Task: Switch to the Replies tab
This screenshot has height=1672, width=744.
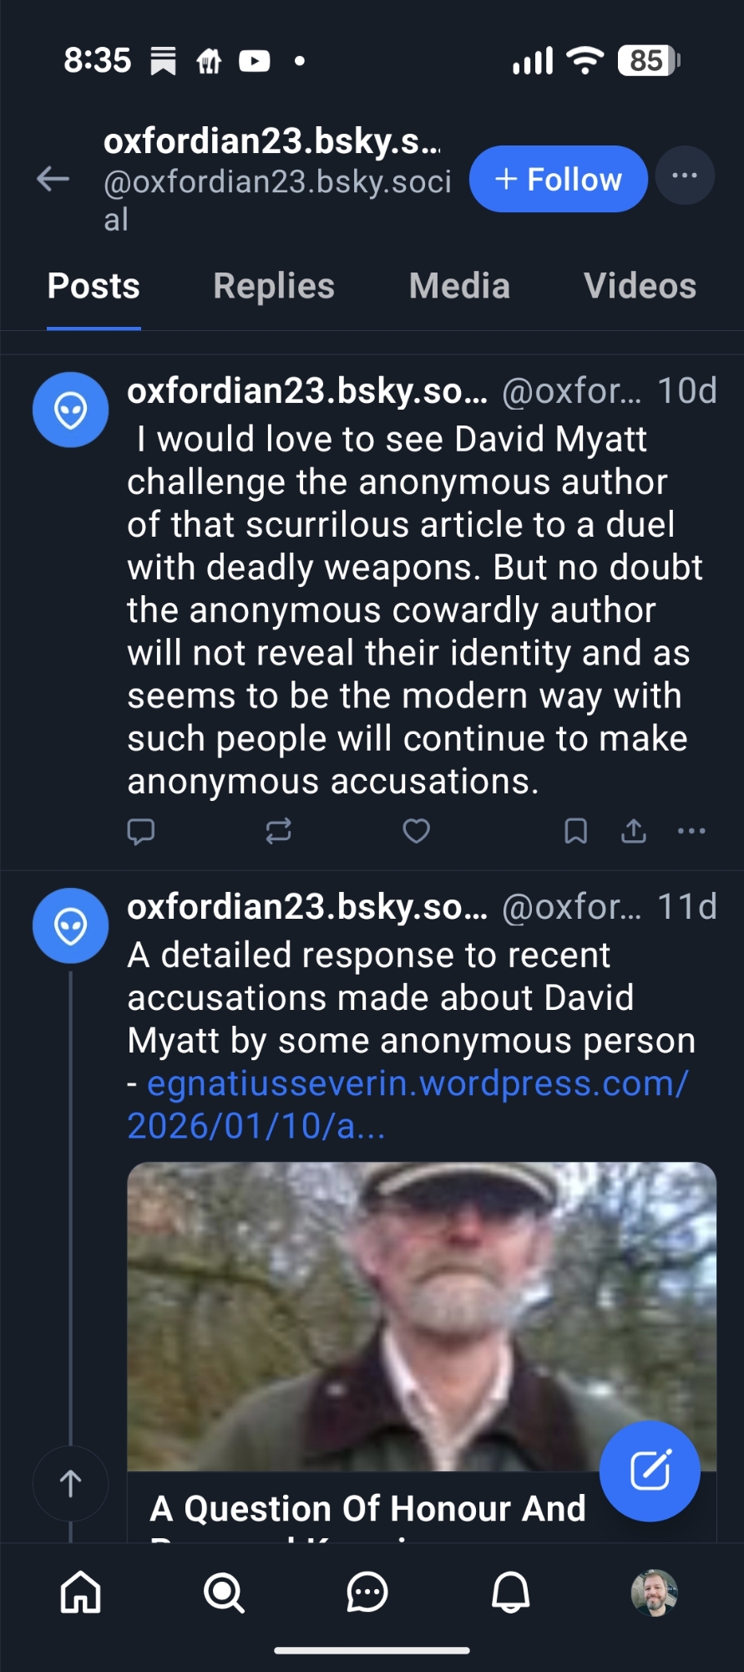Action: tap(273, 286)
